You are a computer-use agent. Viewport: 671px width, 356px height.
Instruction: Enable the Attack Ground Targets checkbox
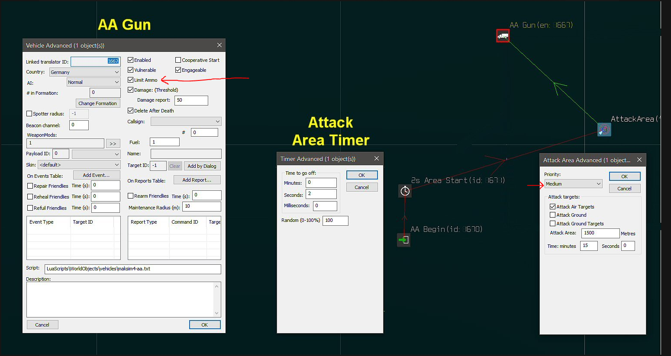[553, 224]
